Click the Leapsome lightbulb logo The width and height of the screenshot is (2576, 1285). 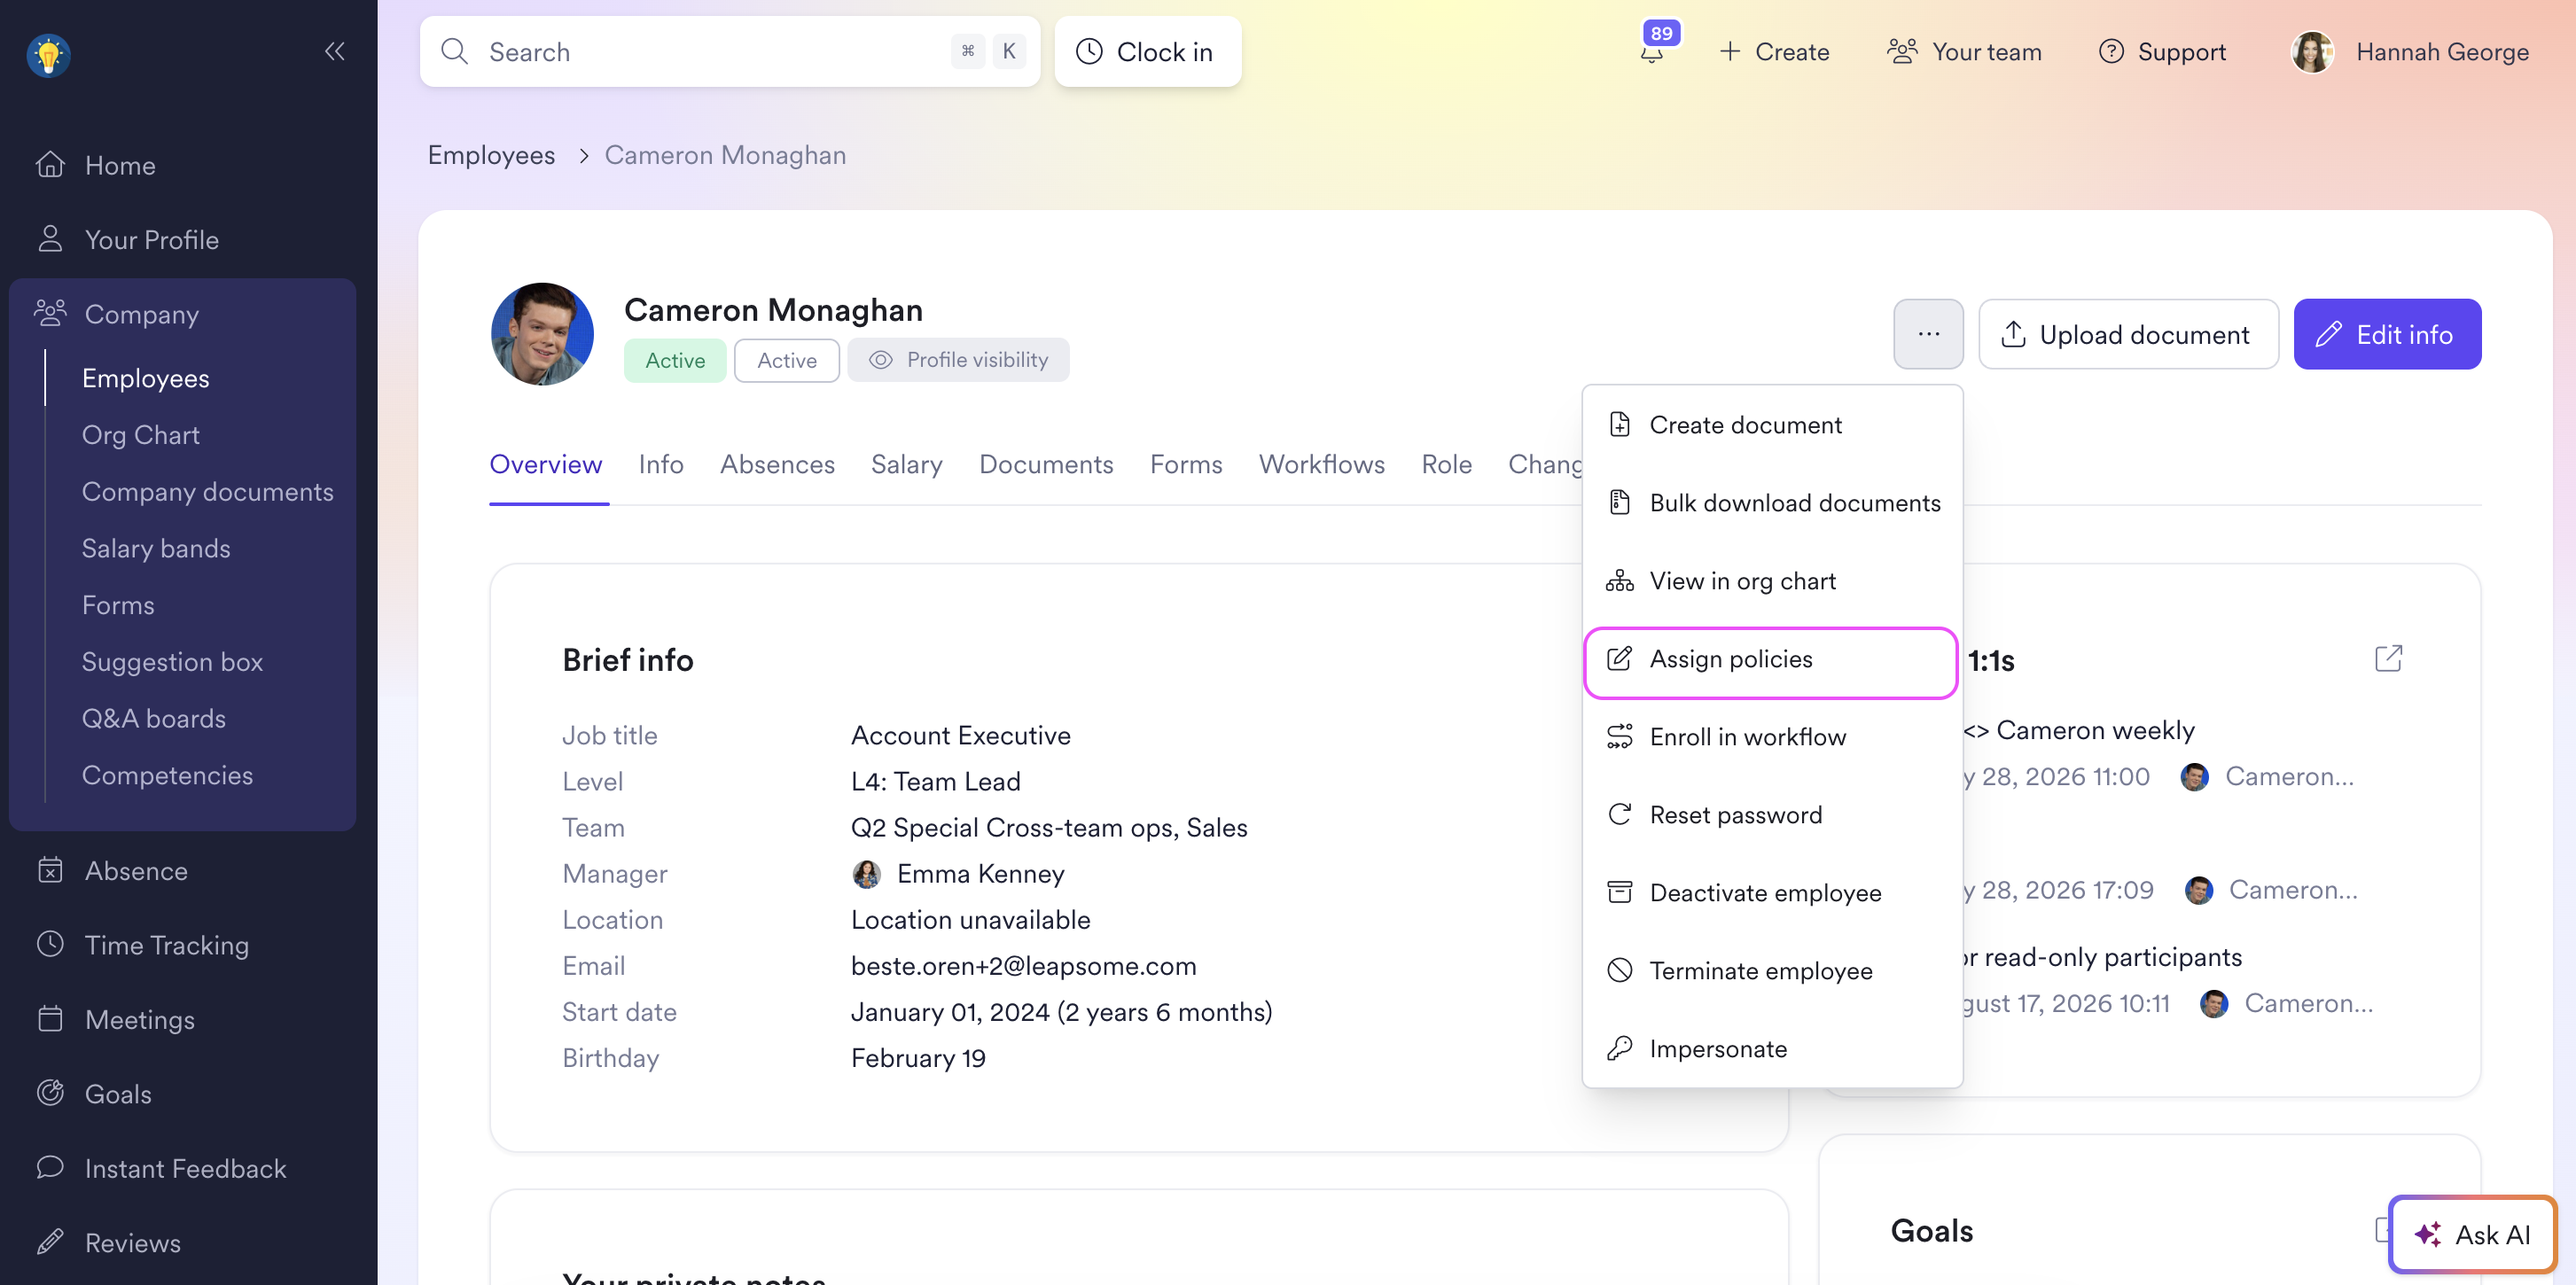48,54
